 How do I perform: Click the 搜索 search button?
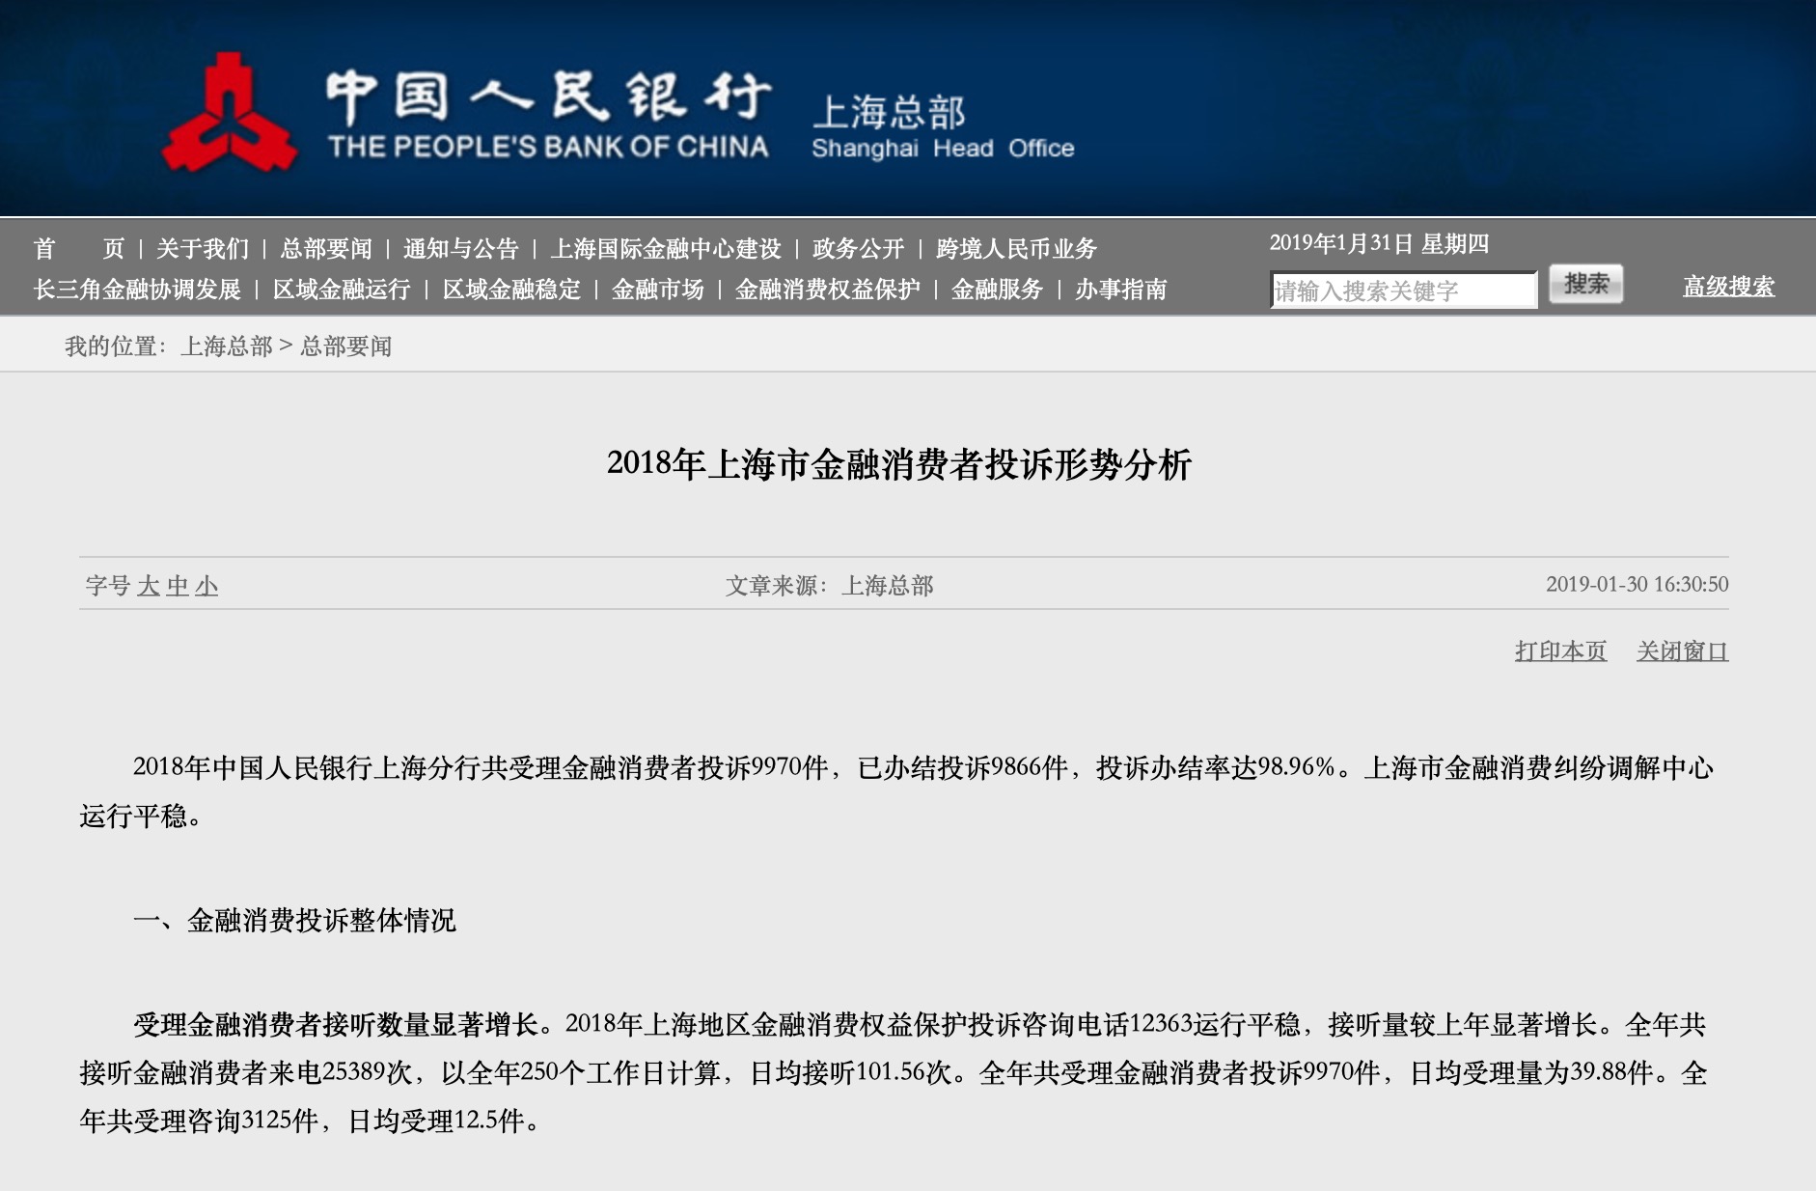tap(1586, 284)
